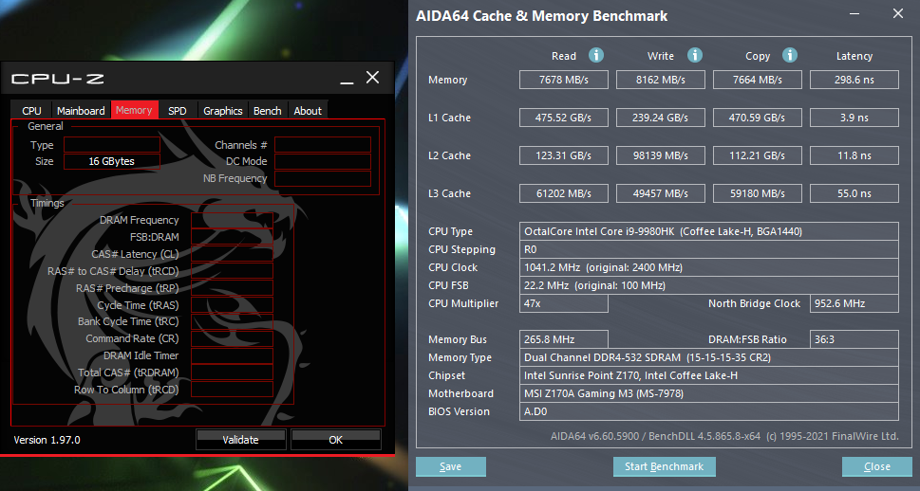Click the empty Command Rate (CR) field
The image size is (920, 491).
point(232,338)
